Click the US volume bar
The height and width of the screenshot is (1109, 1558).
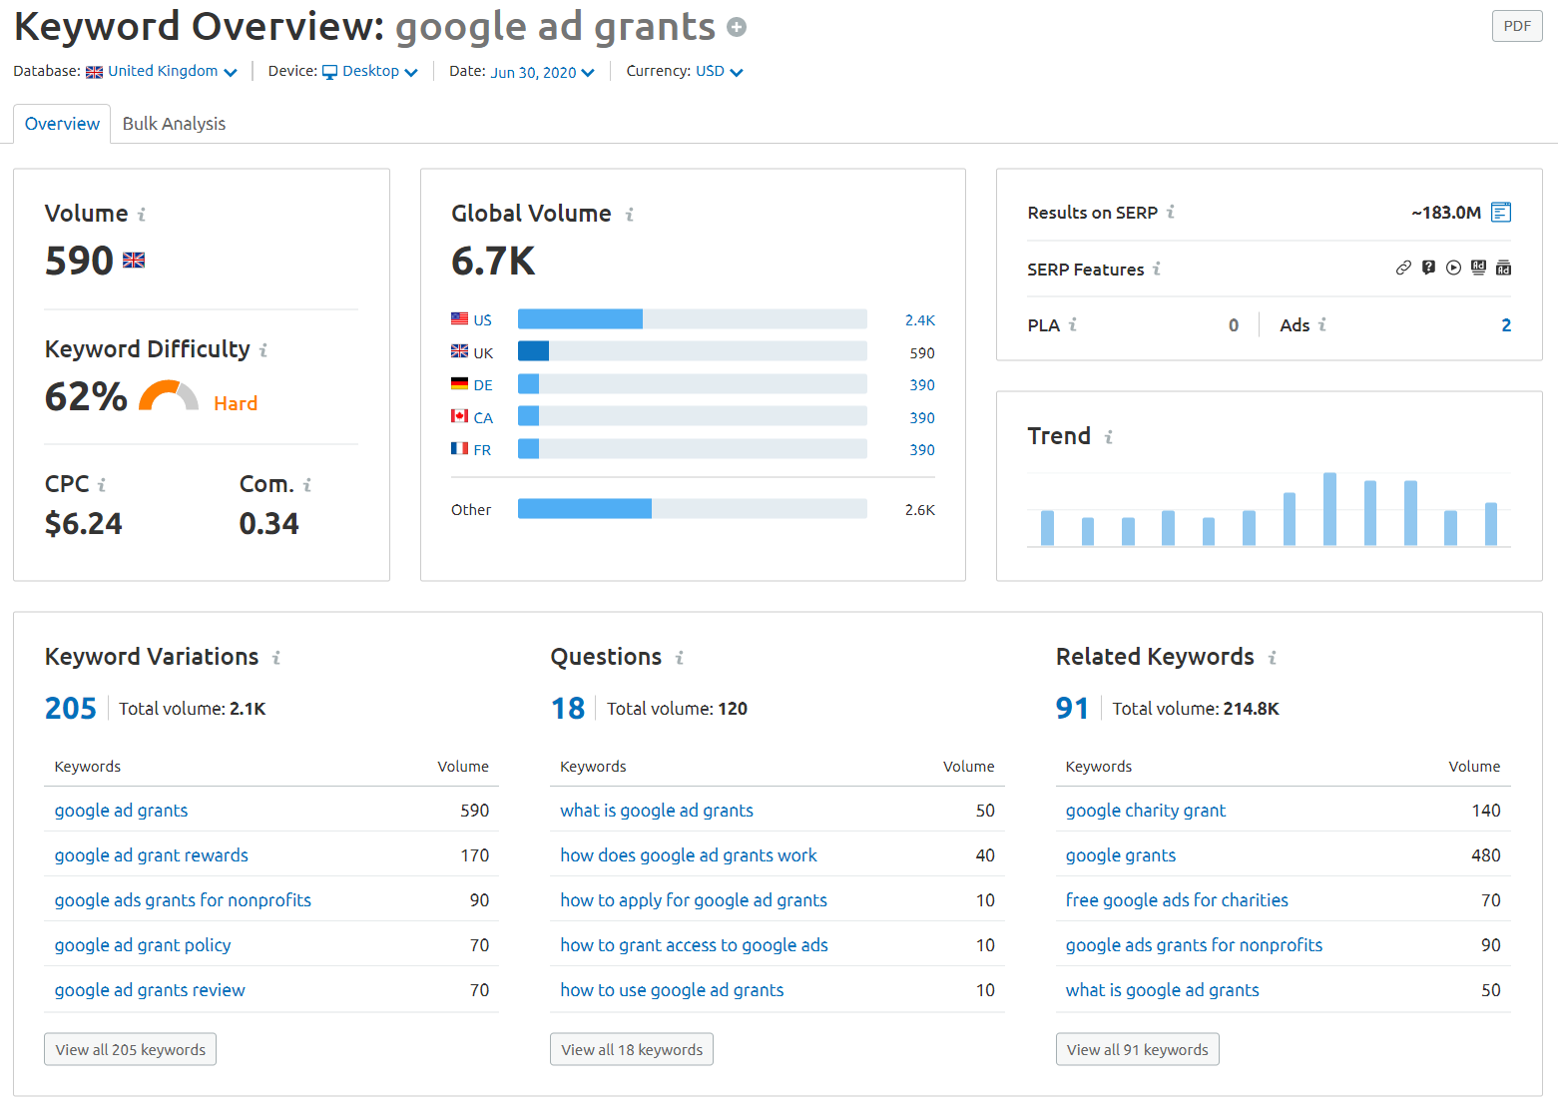point(692,319)
